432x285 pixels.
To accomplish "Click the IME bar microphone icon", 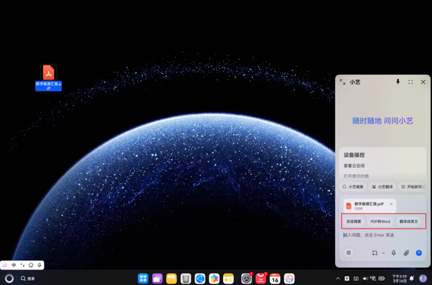I will (x=39, y=265).
